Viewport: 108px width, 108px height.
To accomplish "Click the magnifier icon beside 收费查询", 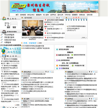I will [x=2, y=42].
